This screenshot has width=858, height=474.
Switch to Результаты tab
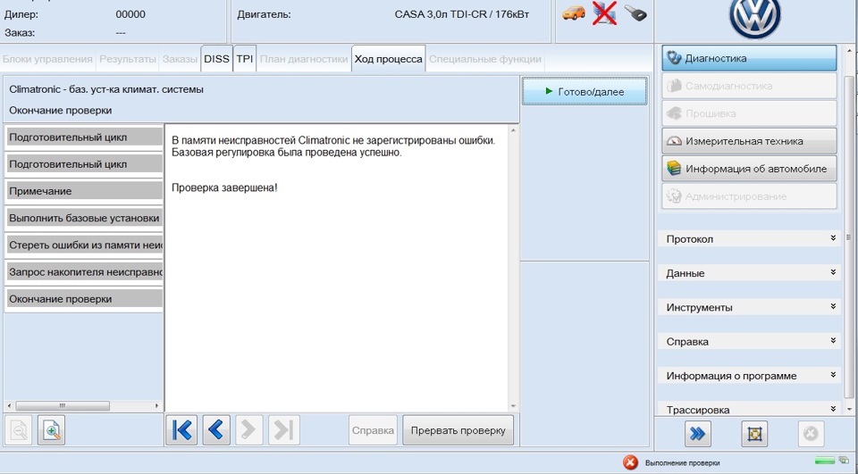tap(128, 59)
